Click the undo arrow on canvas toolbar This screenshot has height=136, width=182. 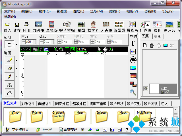tap(23, 49)
